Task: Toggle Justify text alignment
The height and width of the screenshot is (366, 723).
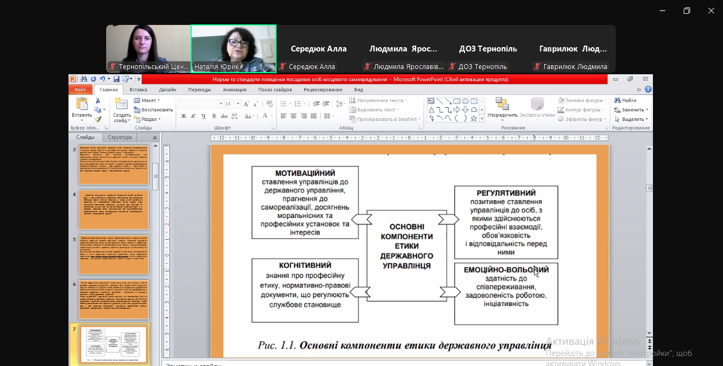Action: point(314,116)
